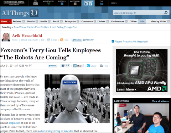This screenshot has width=171, height=133.
Task: Expand Recent Posts by Arik Hesseldahl
Action: tap(113, 41)
